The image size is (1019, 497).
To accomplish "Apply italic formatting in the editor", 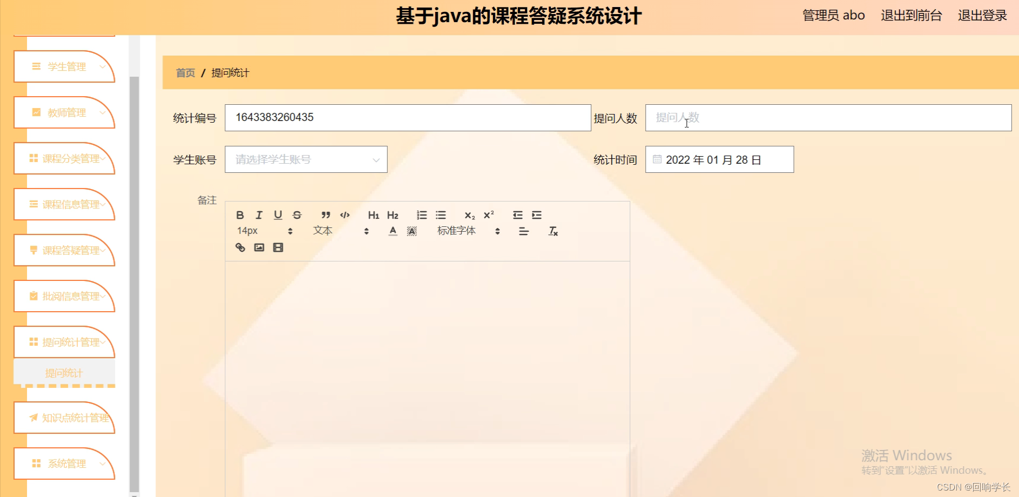I will coord(259,214).
